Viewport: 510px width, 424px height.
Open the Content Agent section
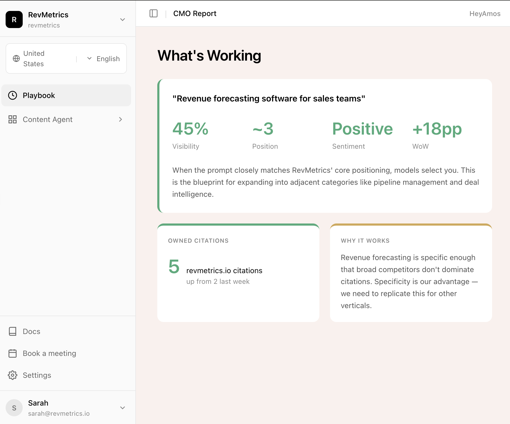(x=66, y=119)
